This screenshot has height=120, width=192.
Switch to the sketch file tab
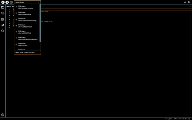click(10, 6)
